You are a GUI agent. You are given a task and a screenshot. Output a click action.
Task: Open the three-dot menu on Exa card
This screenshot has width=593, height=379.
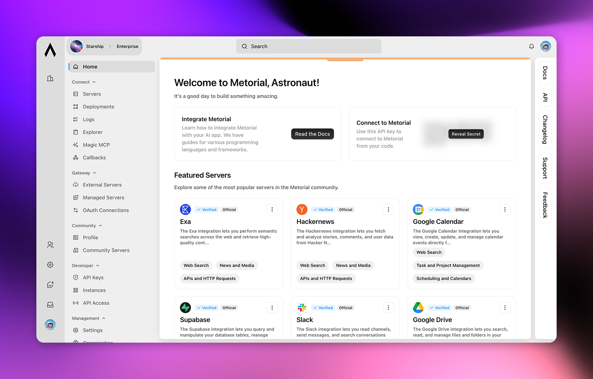(x=272, y=210)
